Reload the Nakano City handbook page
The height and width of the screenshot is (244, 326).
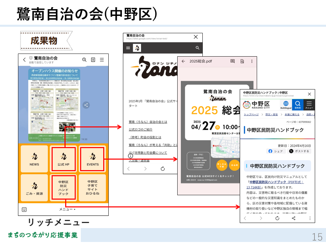[277, 218]
